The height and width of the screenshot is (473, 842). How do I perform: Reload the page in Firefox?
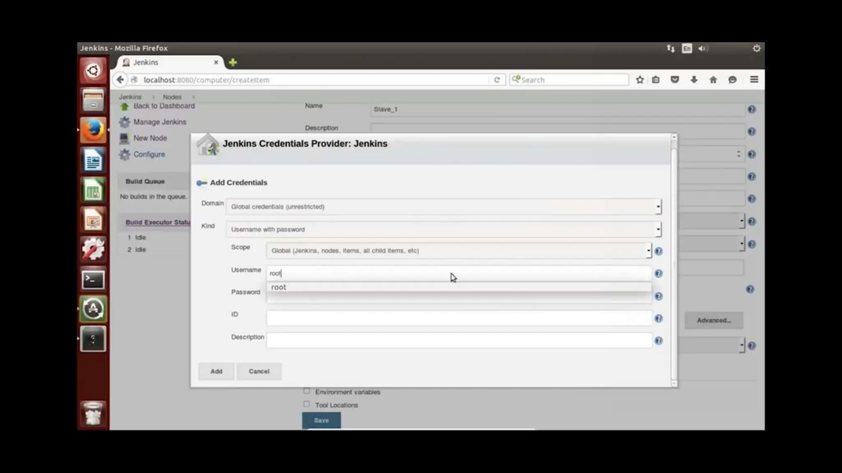(x=497, y=80)
